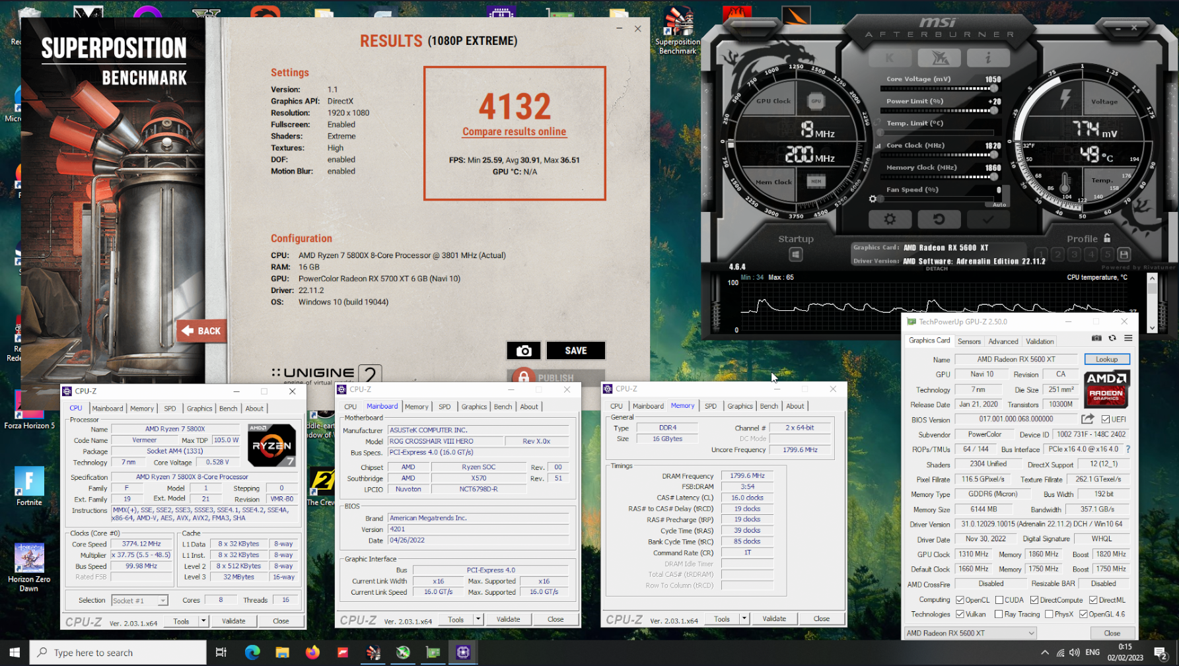Switch to the Advanced tab in GPU-Z
The width and height of the screenshot is (1179, 666).
pyautogui.click(x=1003, y=341)
